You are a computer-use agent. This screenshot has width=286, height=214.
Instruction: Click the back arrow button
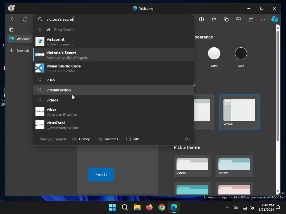point(13,19)
